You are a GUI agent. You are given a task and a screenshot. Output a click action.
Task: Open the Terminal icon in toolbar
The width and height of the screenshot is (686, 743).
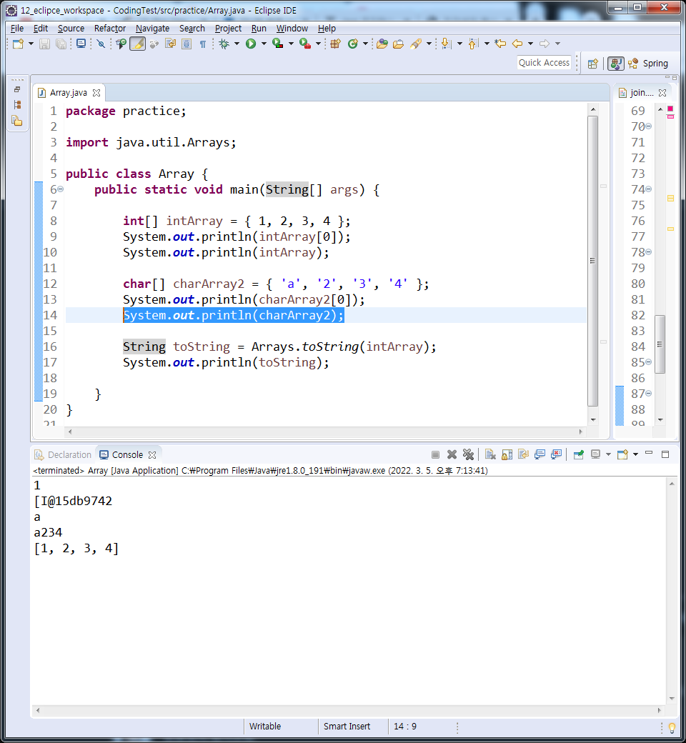(81, 44)
